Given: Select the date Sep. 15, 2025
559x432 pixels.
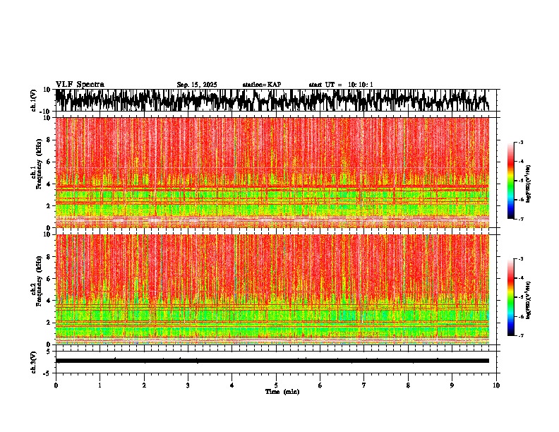Looking at the screenshot, I should coord(197,85).
